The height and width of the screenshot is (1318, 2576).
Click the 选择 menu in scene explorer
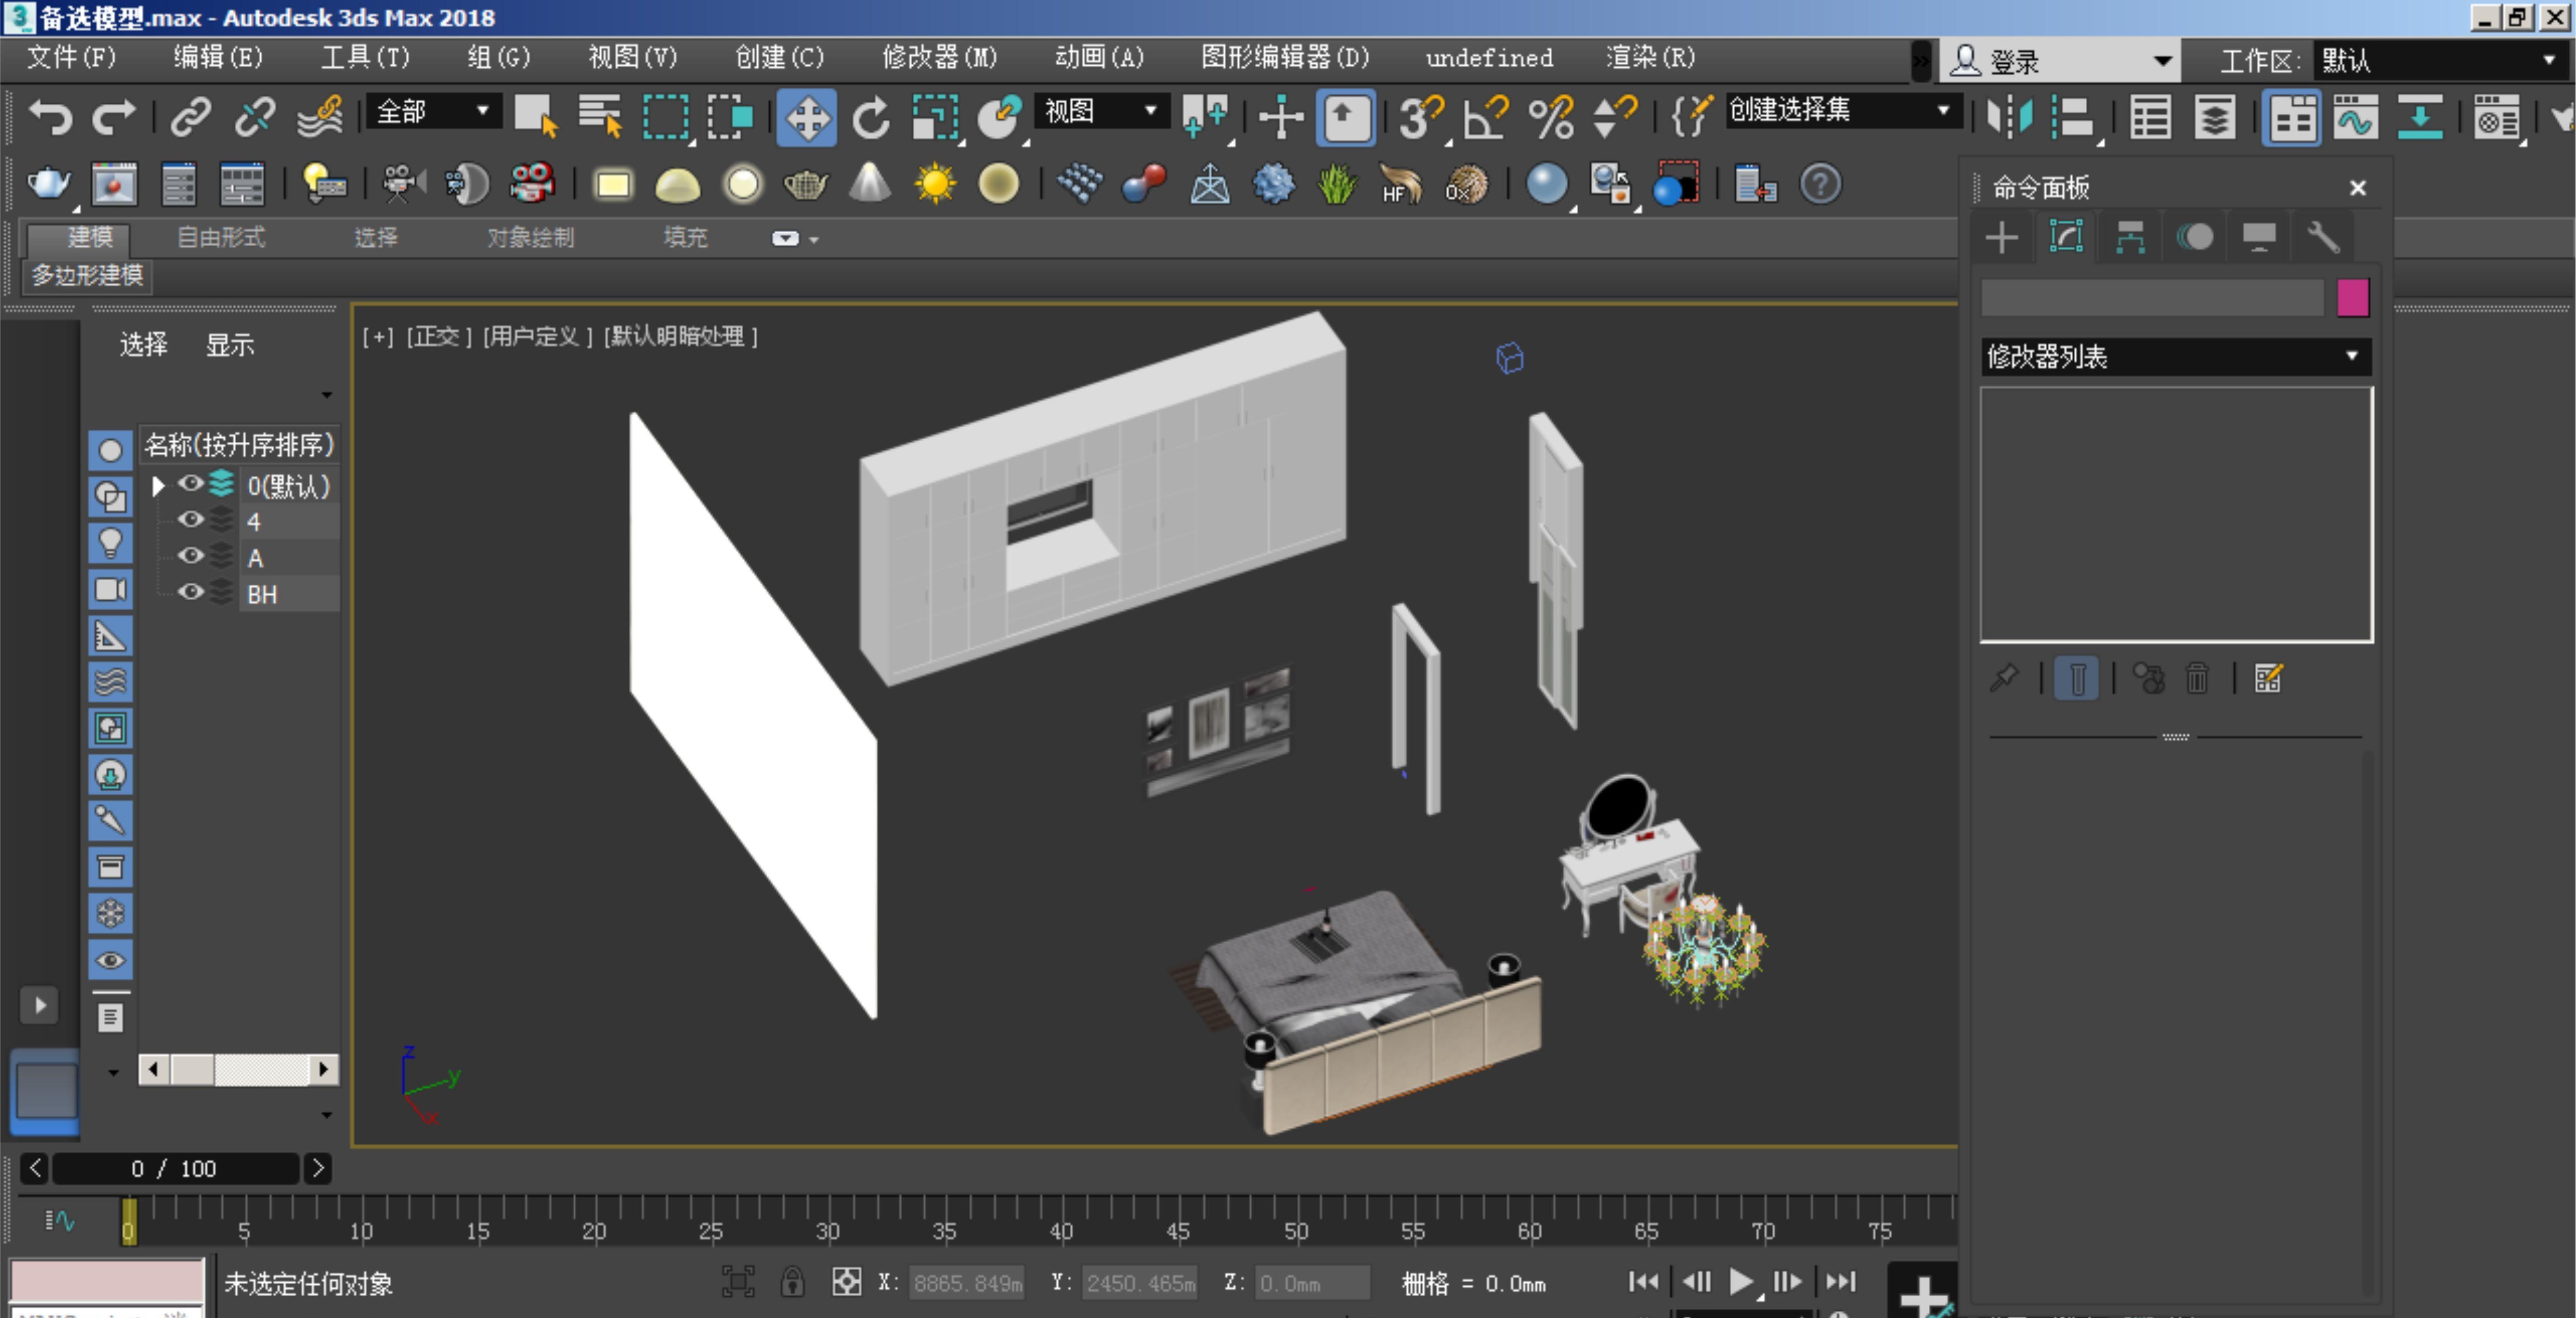[143, 345]
